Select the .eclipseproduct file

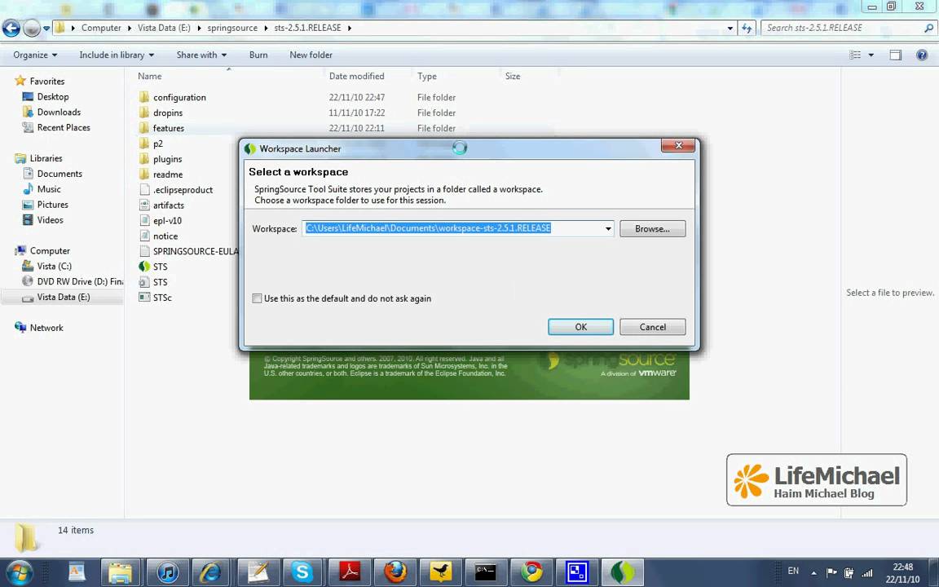(x=182, y=190)
